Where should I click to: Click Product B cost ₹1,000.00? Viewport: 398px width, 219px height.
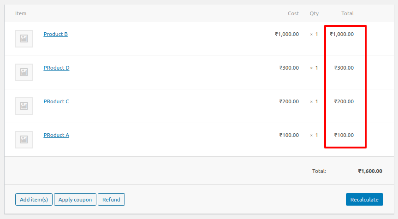(x=287, y=34)
